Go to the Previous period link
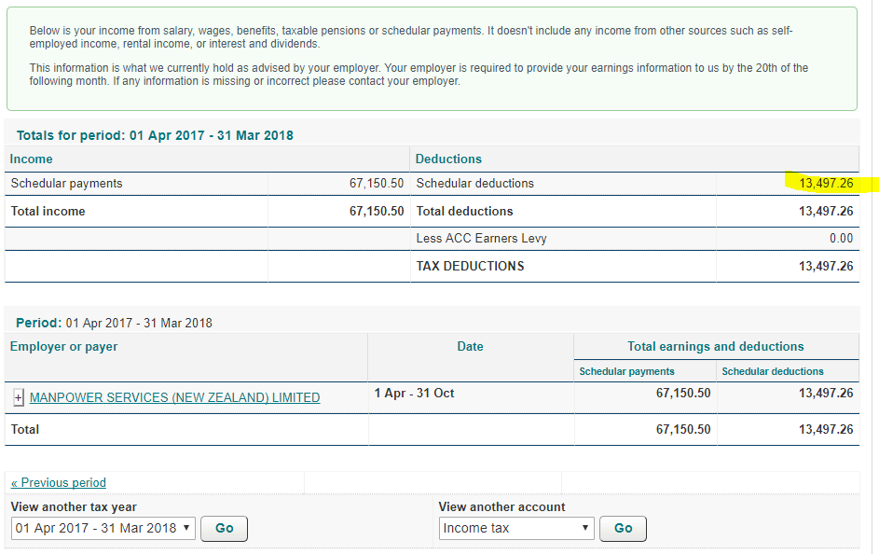The width and height of the screenshot is (879, 554). point(59,482)
